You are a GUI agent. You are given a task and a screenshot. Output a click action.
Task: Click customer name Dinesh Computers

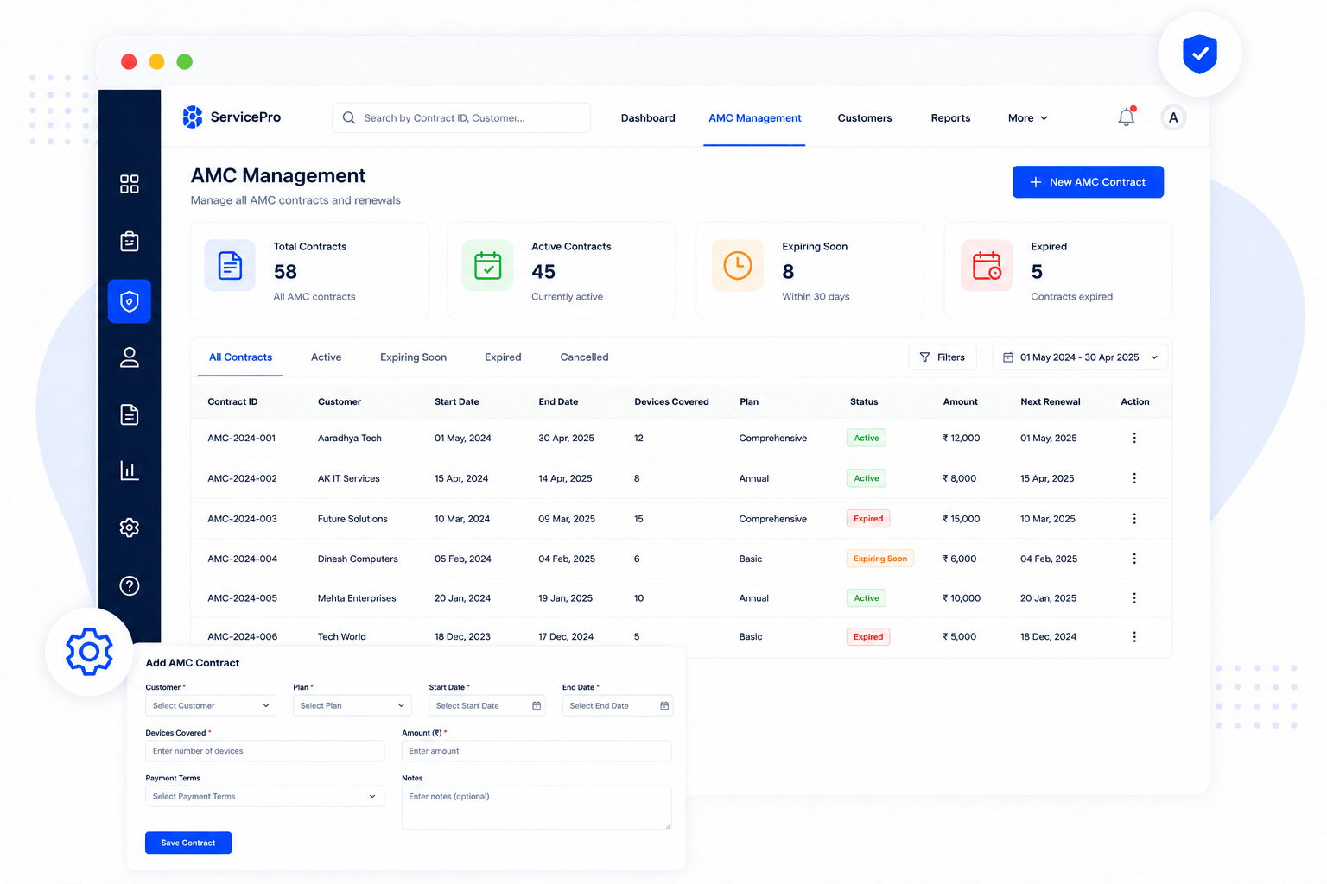point(358,559)
